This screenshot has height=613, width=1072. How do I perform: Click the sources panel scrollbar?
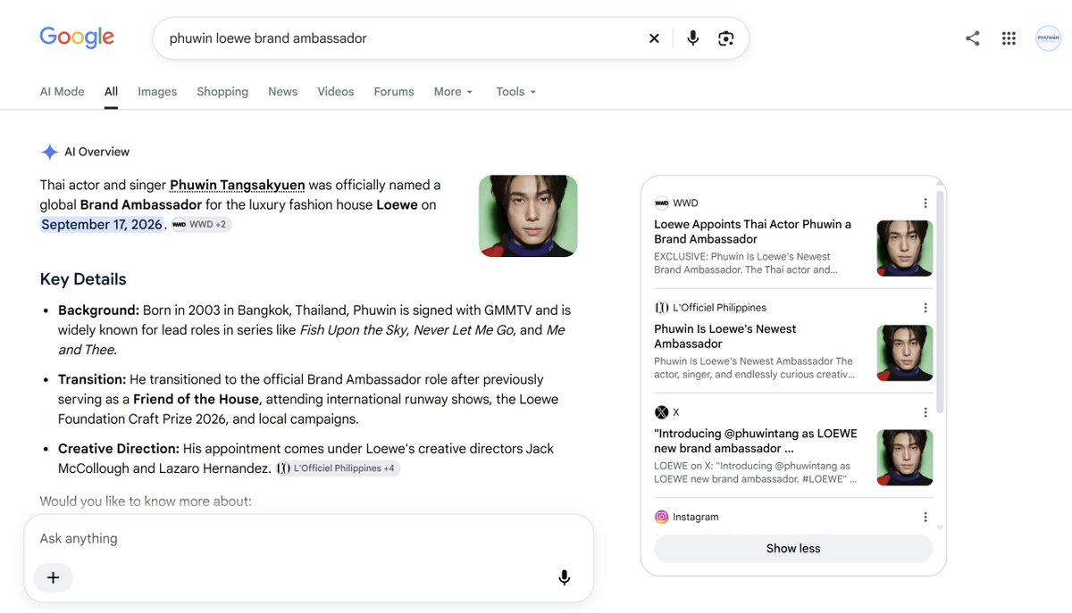pos(939,303)
